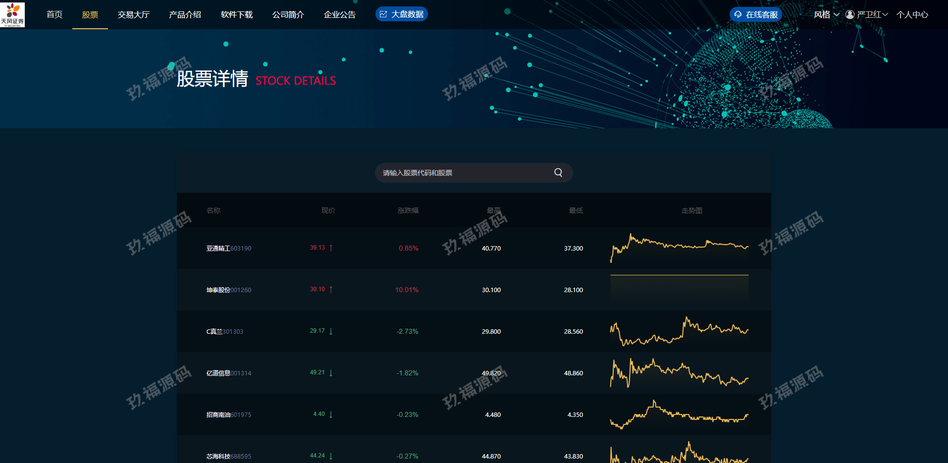Open the 亚通精工 trend chart thumbnail
The image size is (948, 463).
tap(679, 247)
